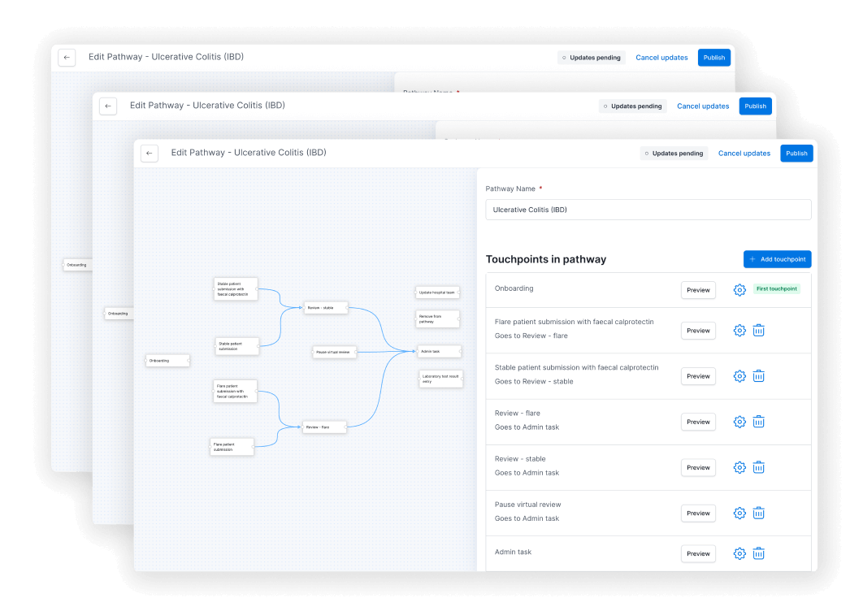
Task: Preview the Onboarding touchpoint
Action: pos(698,290)
